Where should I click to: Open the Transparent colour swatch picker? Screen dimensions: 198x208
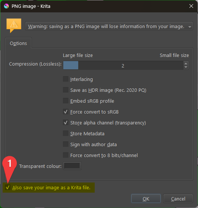tap(72, 166)
